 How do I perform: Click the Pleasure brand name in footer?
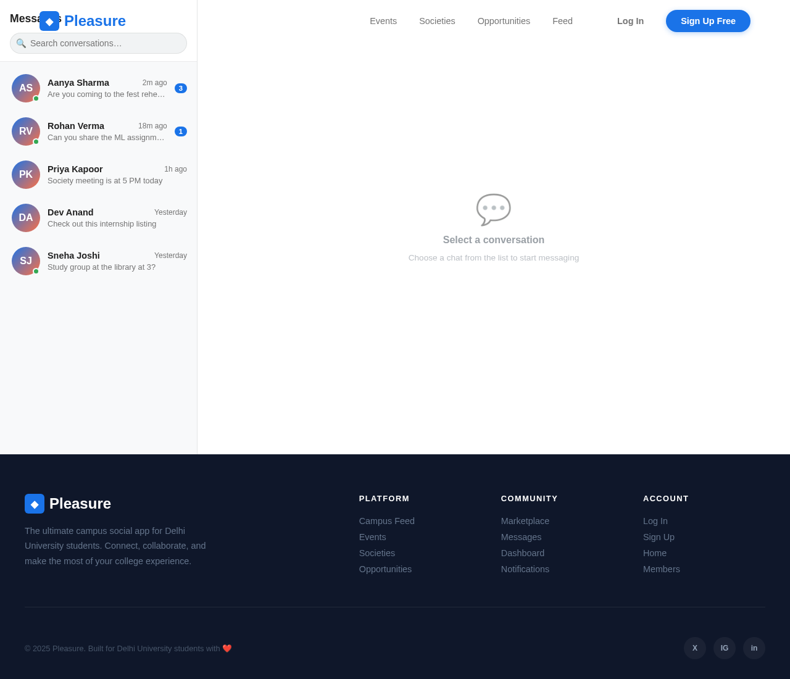pos(80,504)
